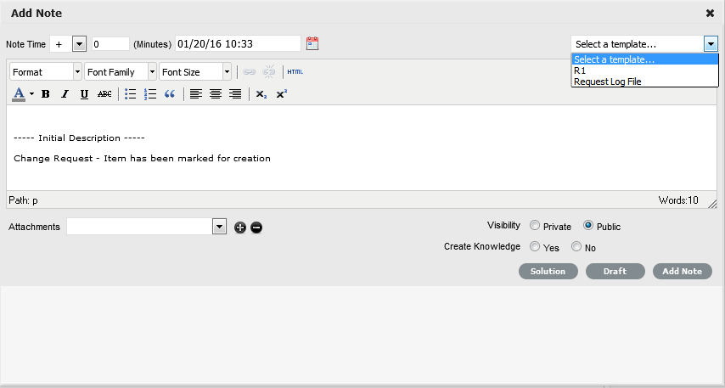Select Private visibility
Viewport: 725px width, 388px height.
[x=535, y=225]
